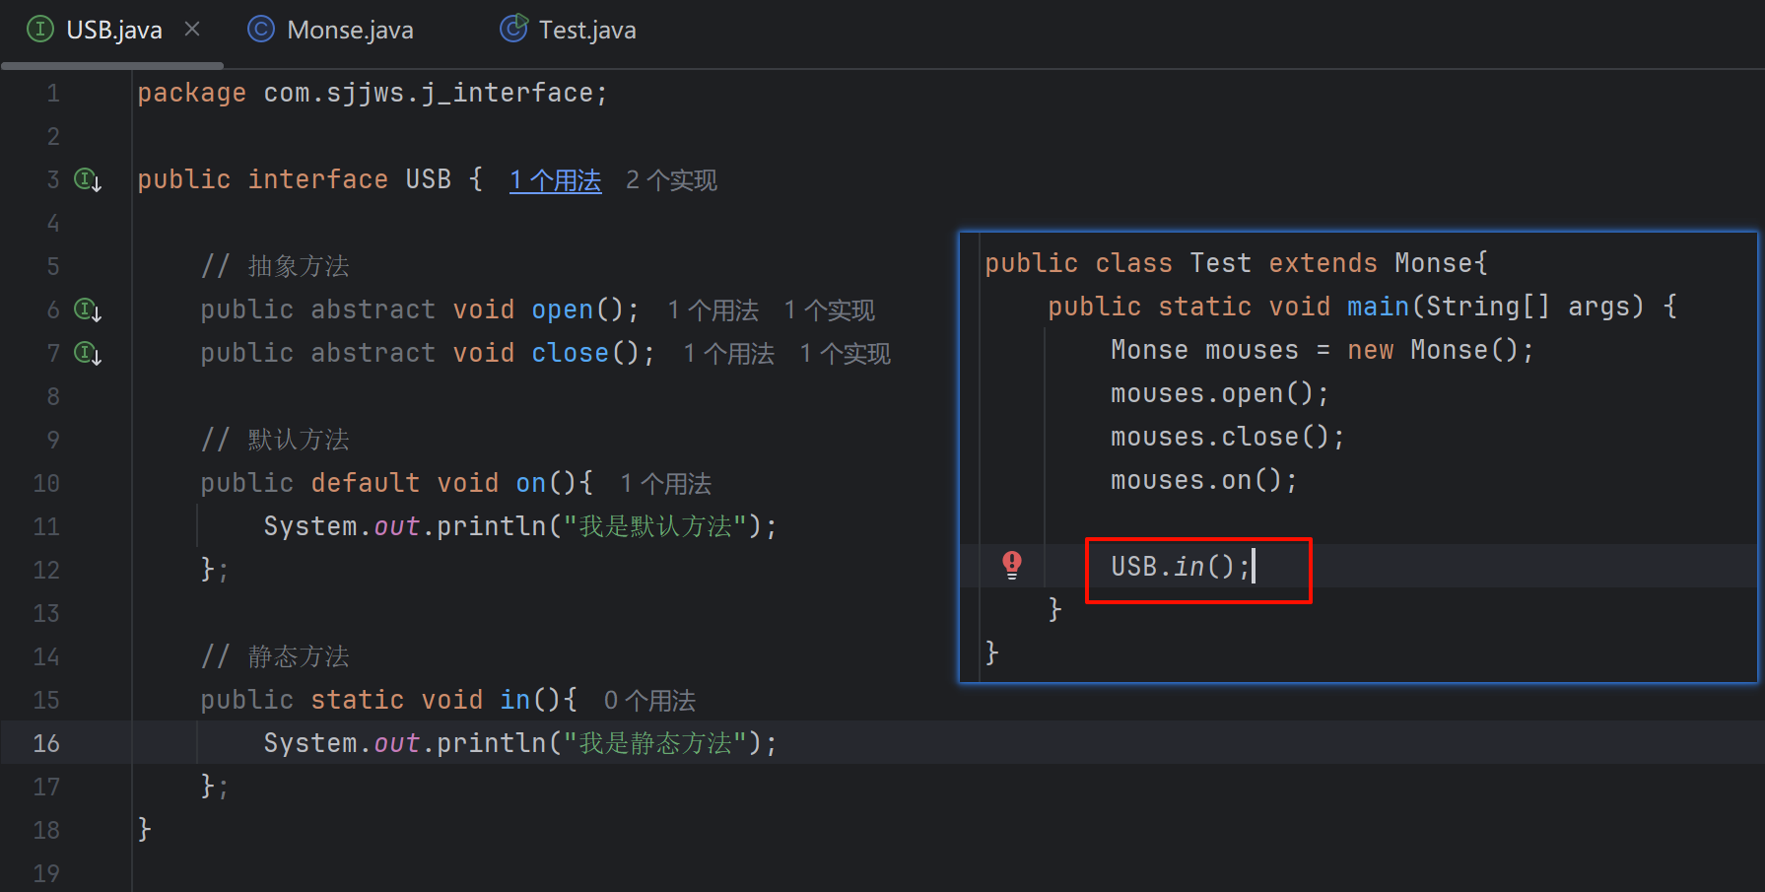
Task: Click the class icon on Monse.java tab
Action: tap(260, 30)
